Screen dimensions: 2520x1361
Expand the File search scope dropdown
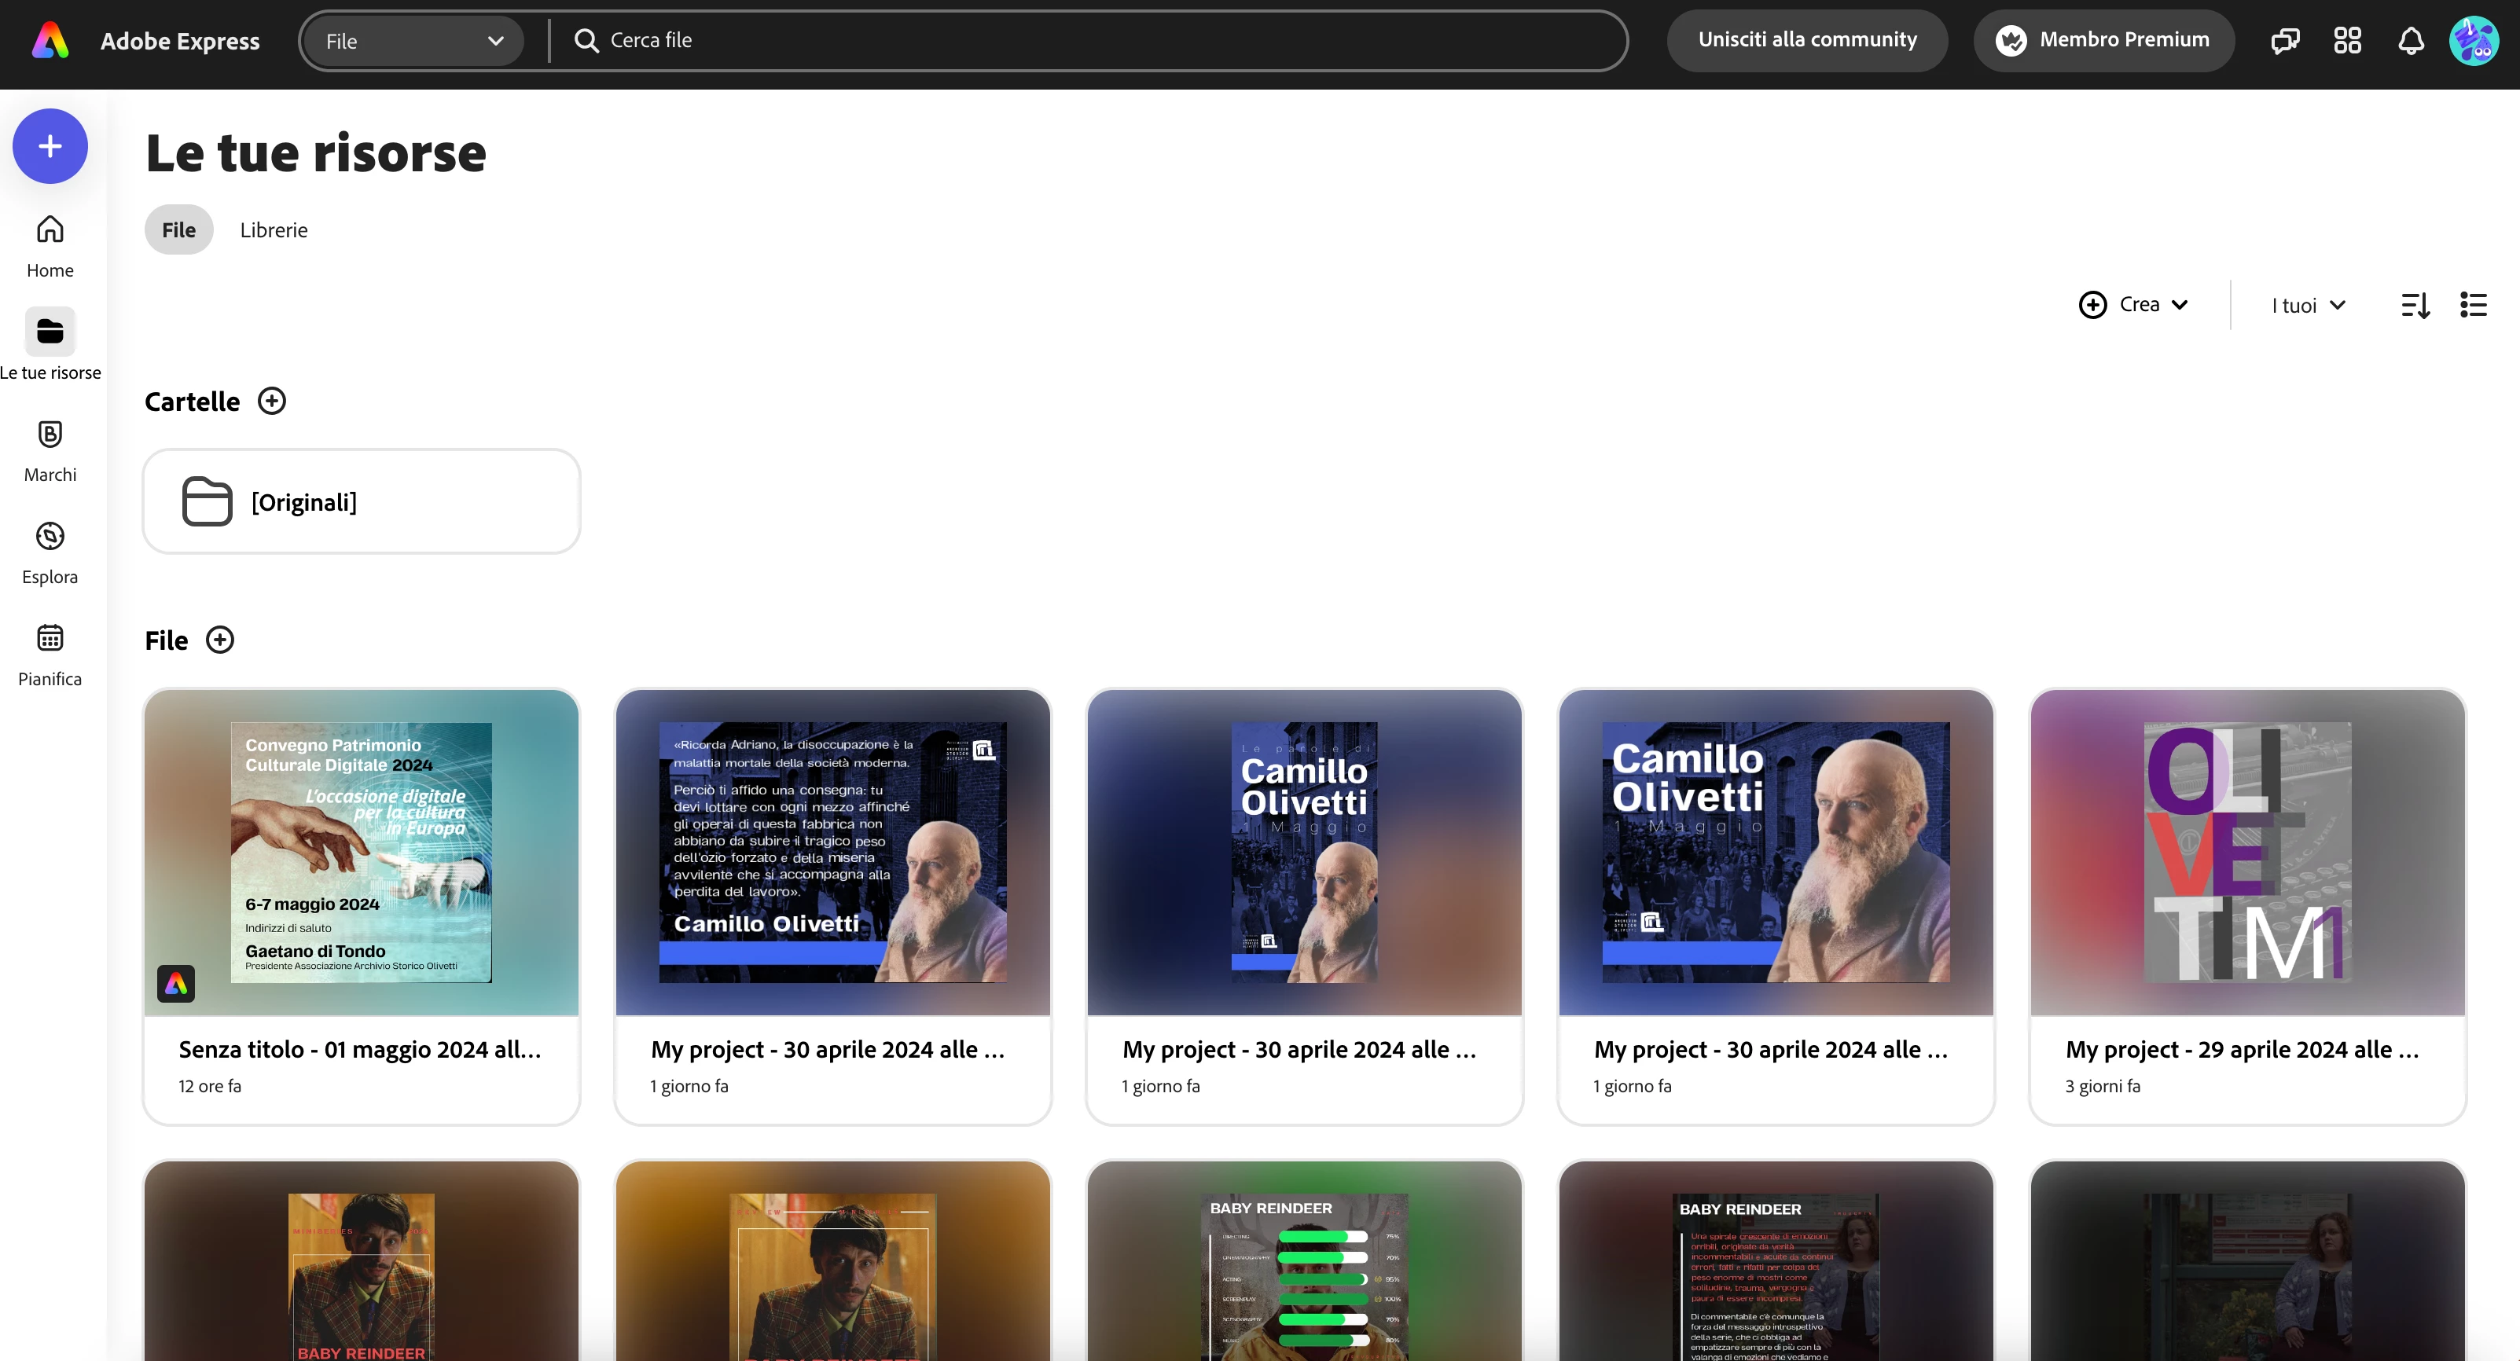click(x=413, y=41)
